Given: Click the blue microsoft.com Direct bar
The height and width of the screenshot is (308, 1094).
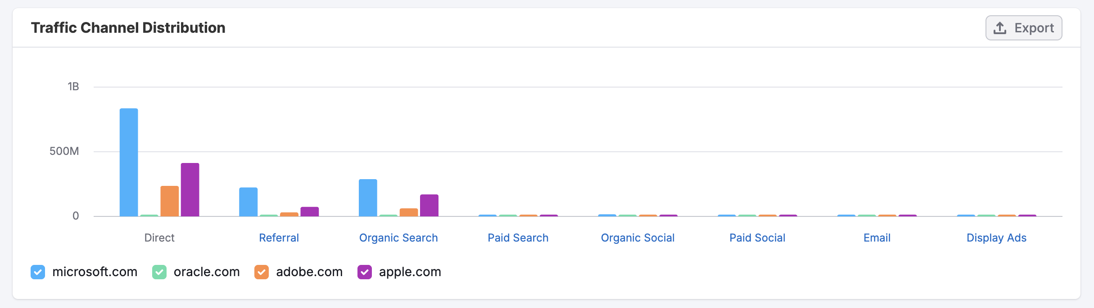Looking at the screenshot, I should coord(129,163).
